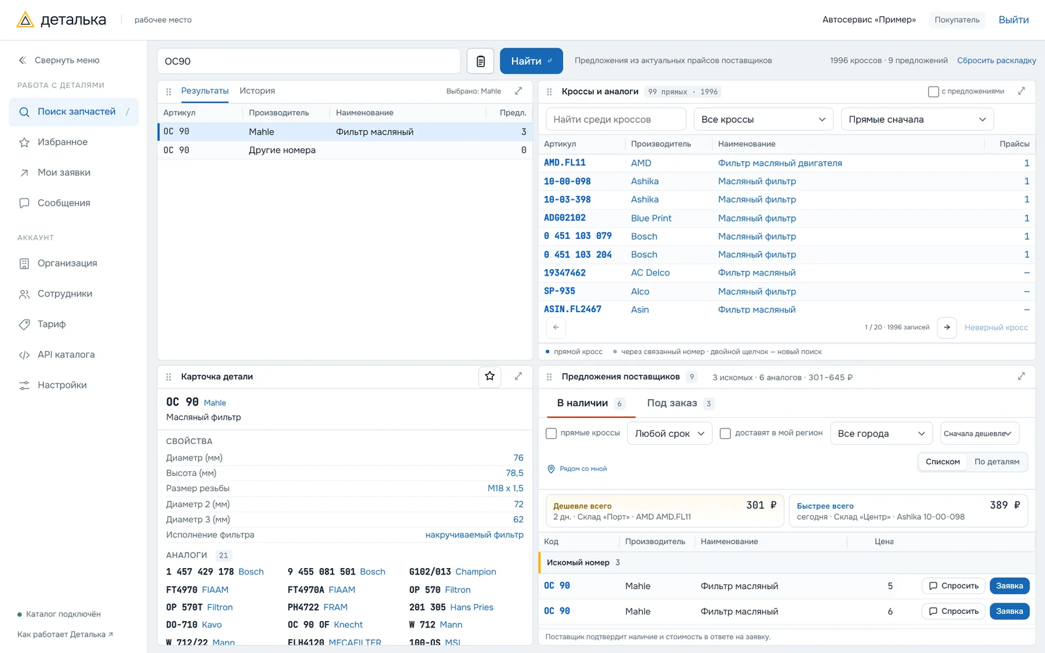Open the Сначала дешевле sort dropdown
This screenshot has height=653, width=1045.
pyautogui.click(x=980, y=434)
